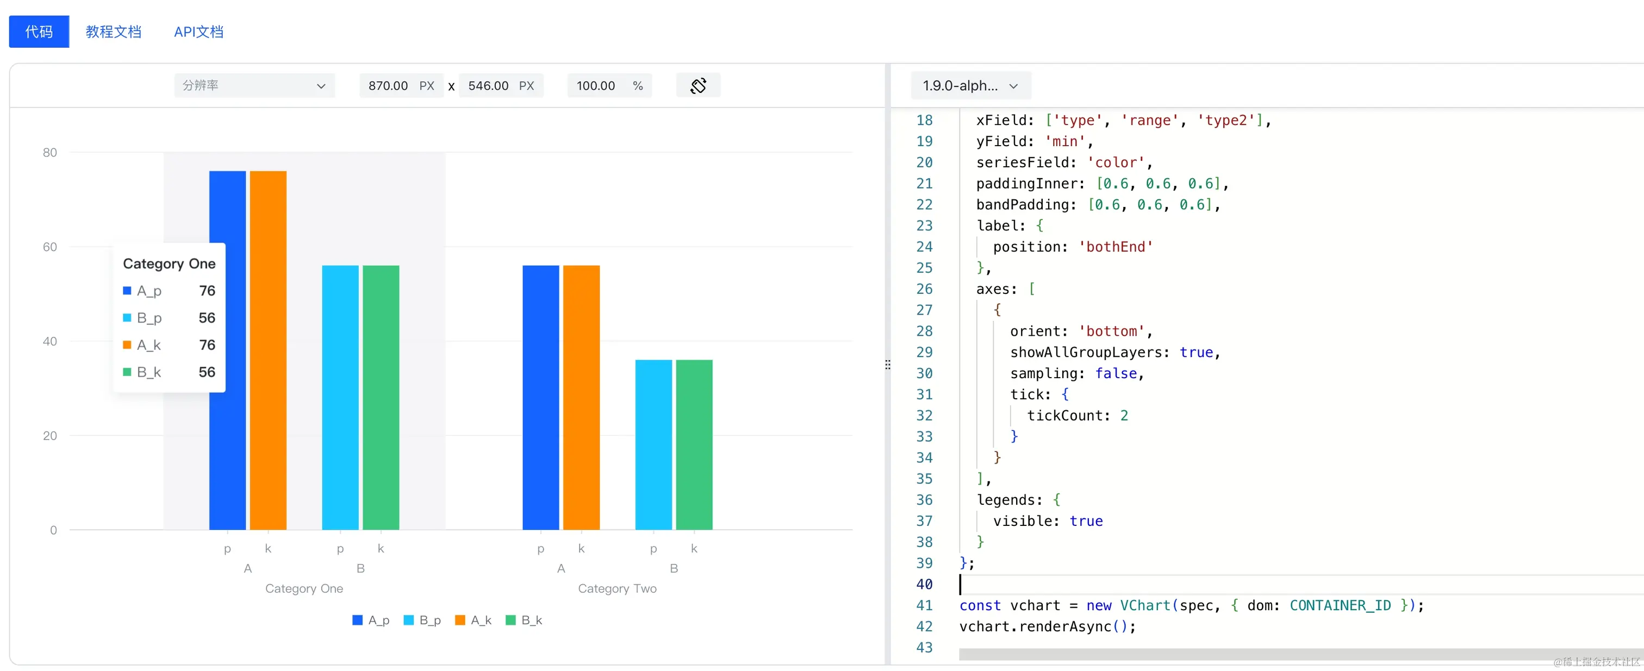Viewport: 1644px width, 671px height.
Task: Click on code line 'tickCount: 2'
Action: click(x=1078, y=415)
